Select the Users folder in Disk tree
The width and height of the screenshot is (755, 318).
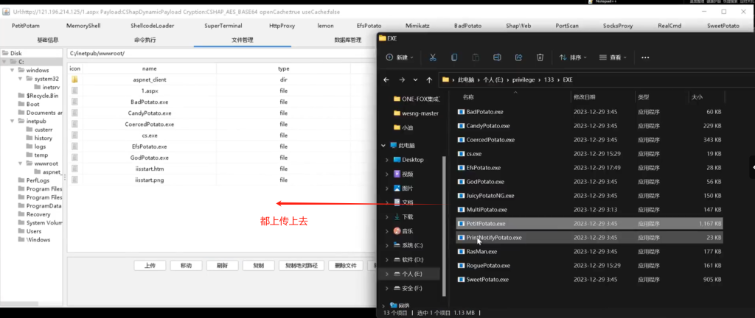point(34,231)
